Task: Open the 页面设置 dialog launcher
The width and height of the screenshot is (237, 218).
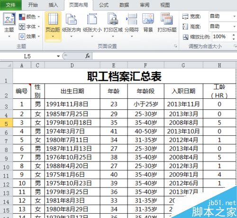Action: (175, 46)
